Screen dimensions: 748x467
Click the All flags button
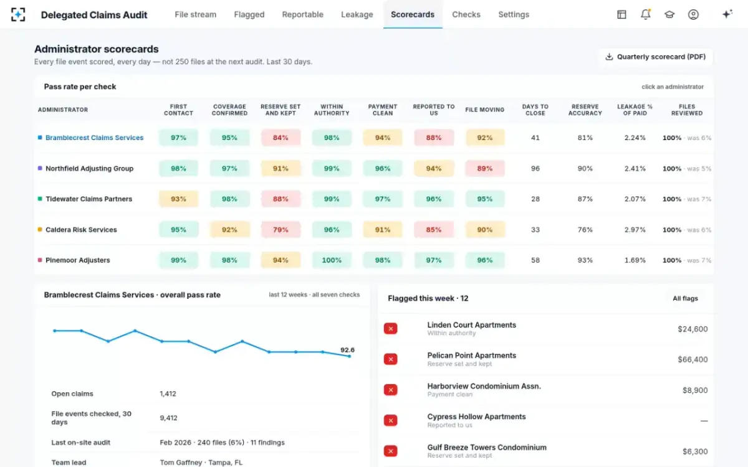click(x=685, y=298)
